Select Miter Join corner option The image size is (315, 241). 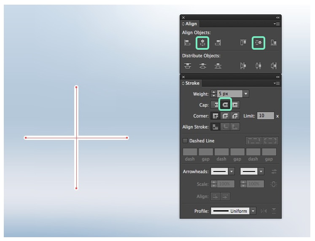(x=215, y=116)
